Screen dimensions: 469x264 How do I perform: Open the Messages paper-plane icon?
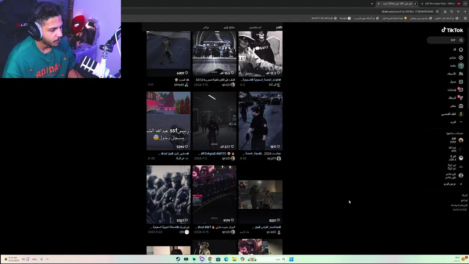[461, 98]
